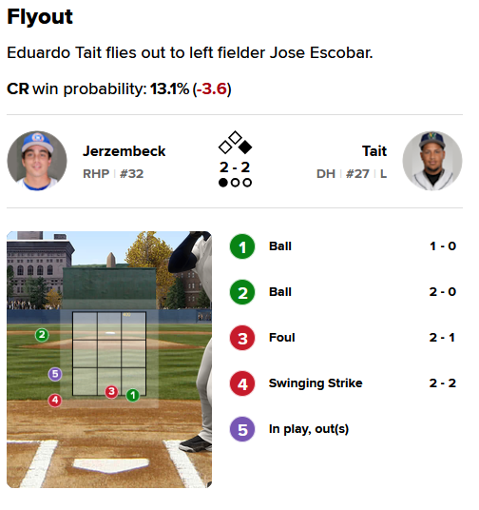Open Tait player name link
Viewport: 479px width, 510px height.
pos(374,151)
